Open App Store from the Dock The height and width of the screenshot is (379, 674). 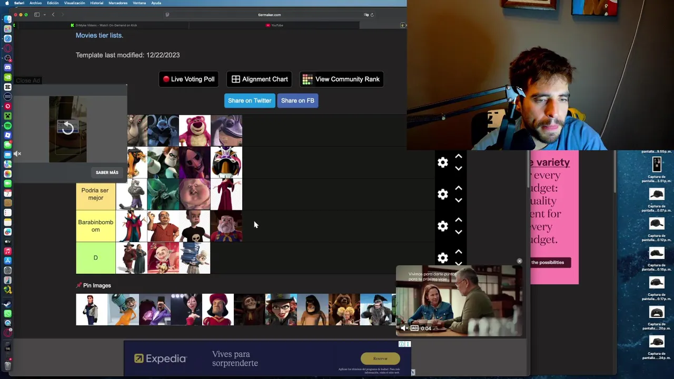pyautogui.click(x=7, y=261)
